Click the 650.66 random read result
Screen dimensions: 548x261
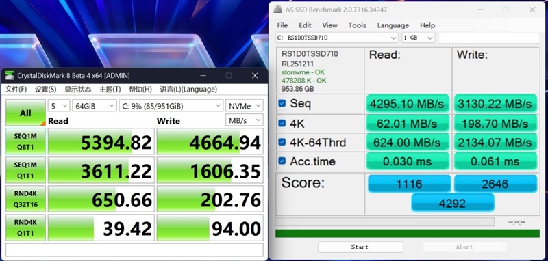click(x=101, y=199)
